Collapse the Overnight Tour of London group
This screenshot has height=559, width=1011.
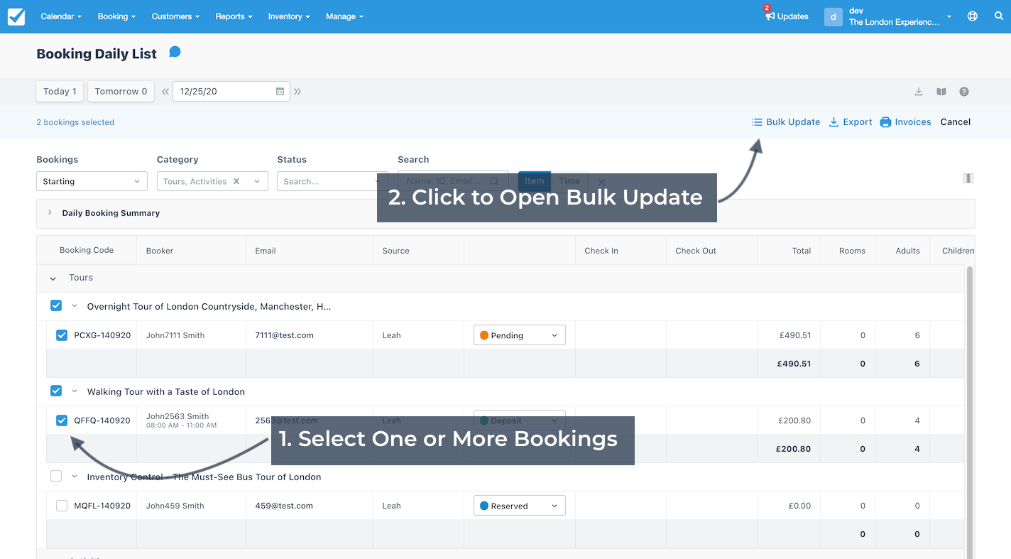pos(74,306)
